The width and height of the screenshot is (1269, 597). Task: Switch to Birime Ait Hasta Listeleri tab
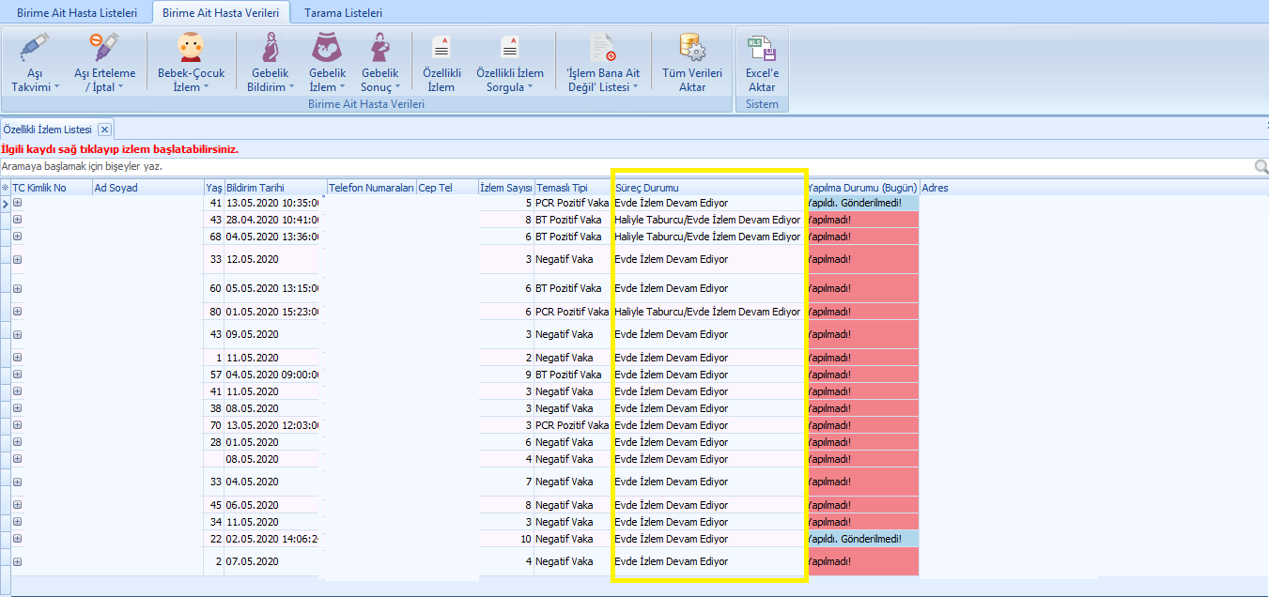(x=77, y=13)
